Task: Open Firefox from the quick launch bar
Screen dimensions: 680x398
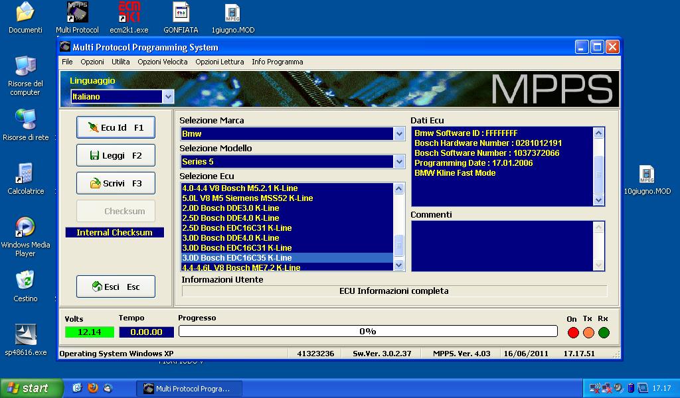Action: (93, 388)
